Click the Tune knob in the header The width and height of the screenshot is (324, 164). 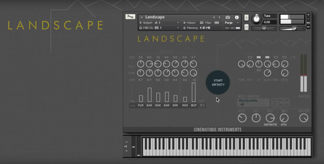[x=256, y=19]
